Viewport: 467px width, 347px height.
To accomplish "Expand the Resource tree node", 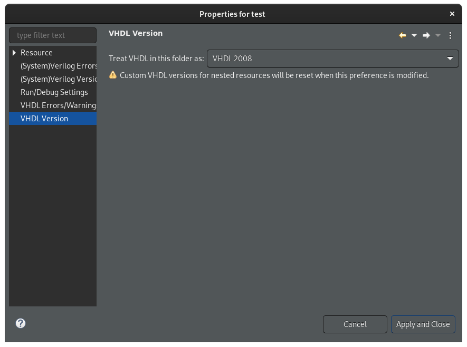I will (14, 53).
